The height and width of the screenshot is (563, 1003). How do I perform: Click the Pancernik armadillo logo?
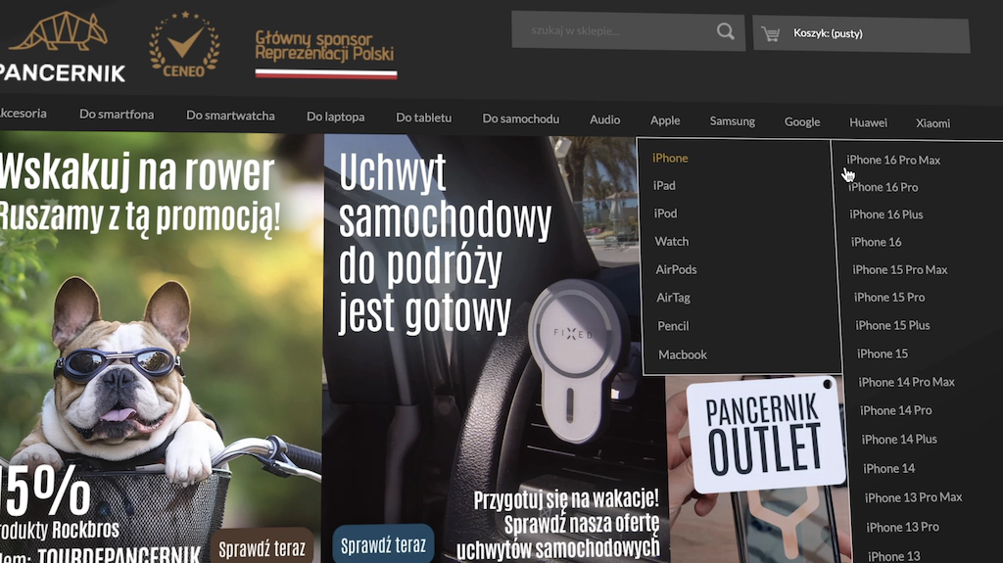[62, 48]
